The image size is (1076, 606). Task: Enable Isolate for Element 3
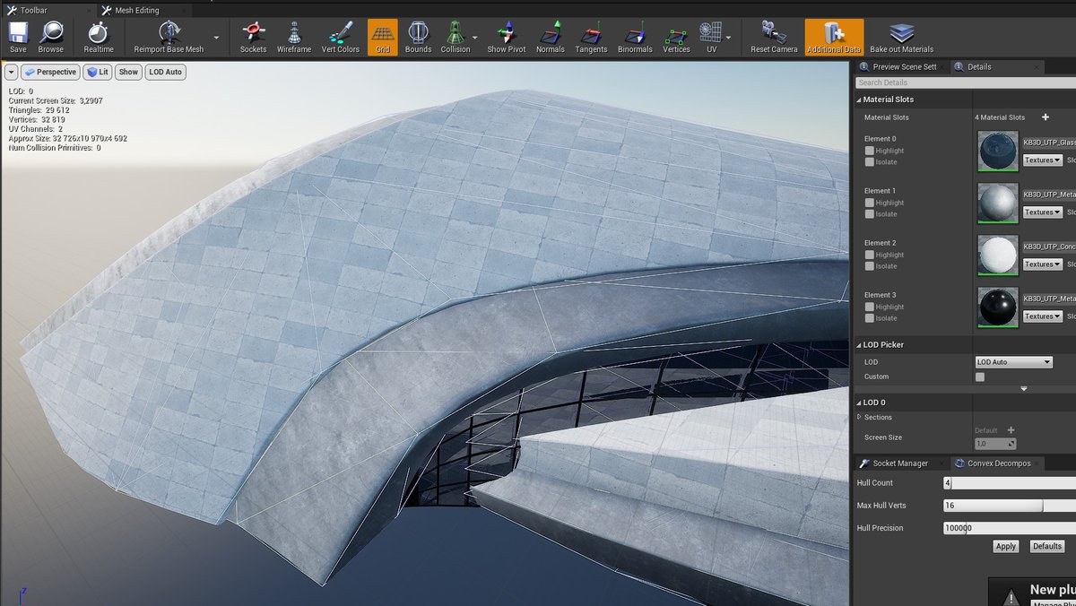(x=869, y=318)
